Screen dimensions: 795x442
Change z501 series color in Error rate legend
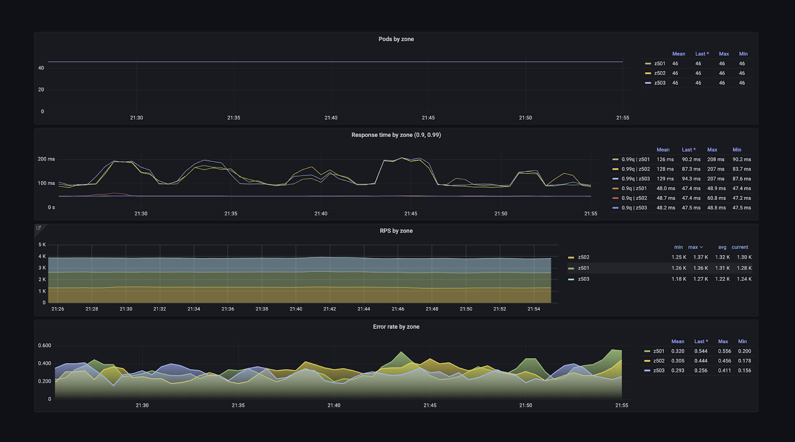pos(647,351)
